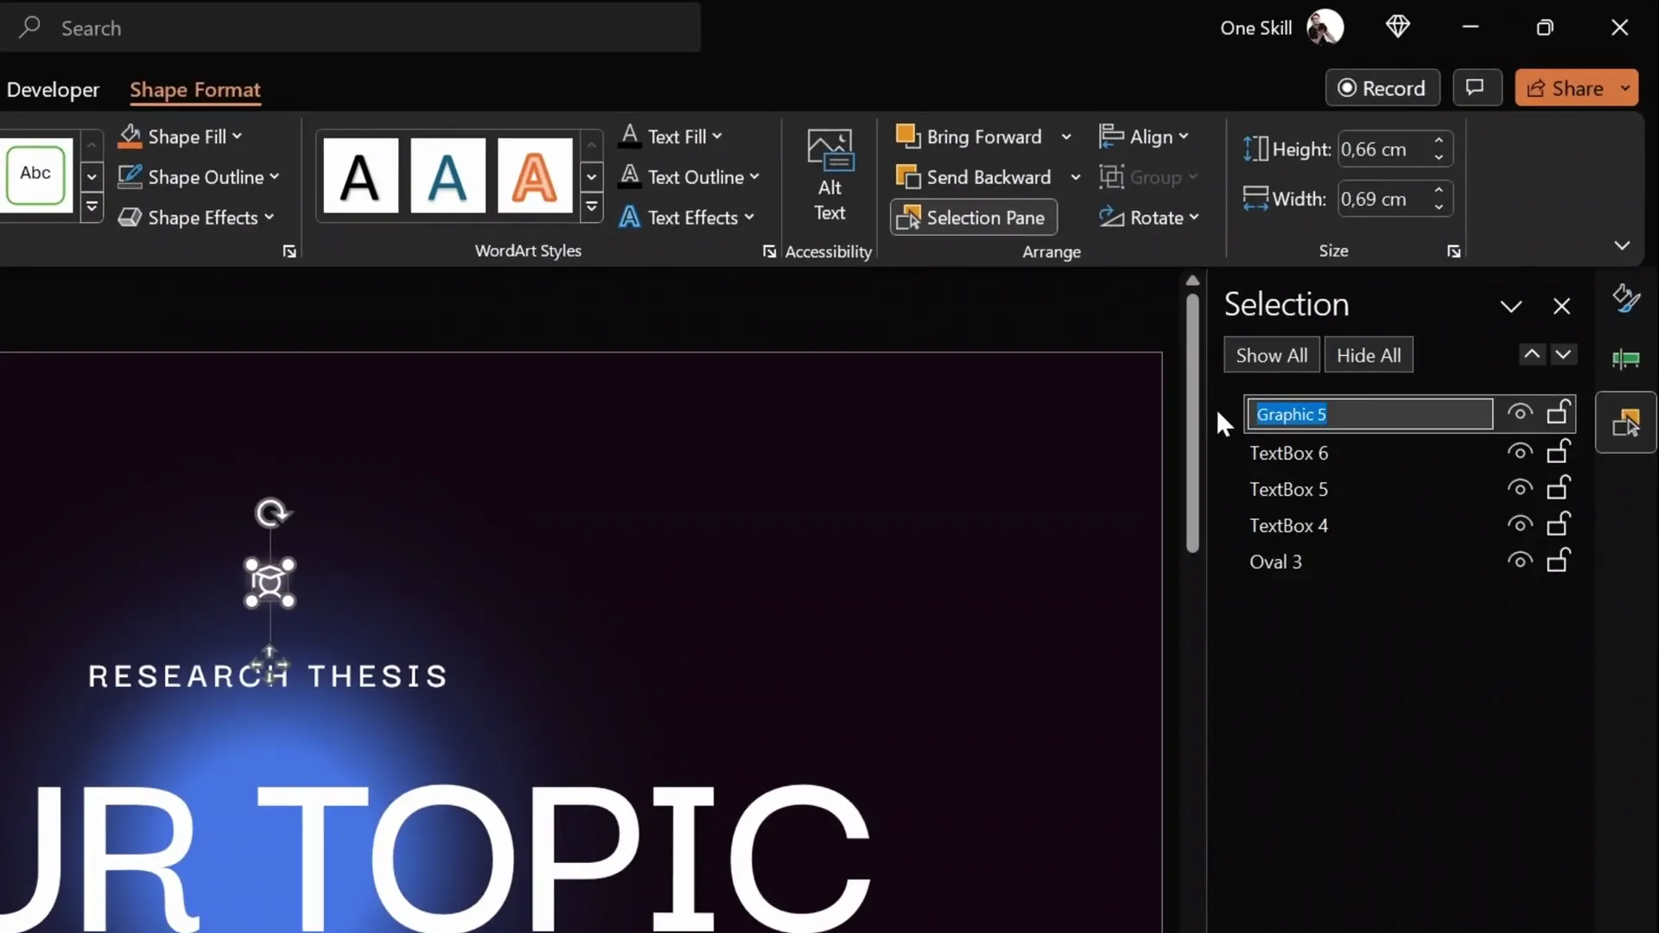Open the WordArt Styles dialog launcher
Screen dimensions: 1659x933
[x=769, y=251]
